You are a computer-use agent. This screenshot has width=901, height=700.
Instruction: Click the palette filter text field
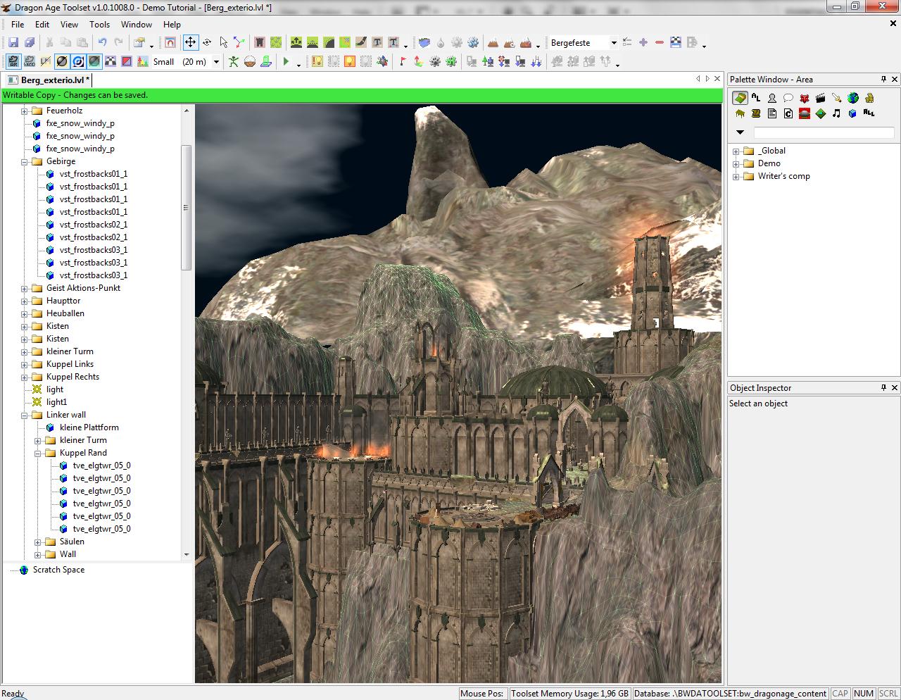click(824, 132)
